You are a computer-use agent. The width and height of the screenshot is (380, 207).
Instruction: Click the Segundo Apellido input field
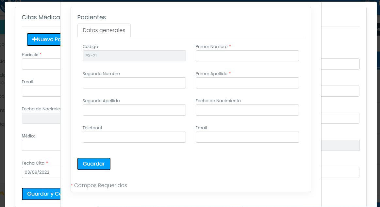(134, 110)
